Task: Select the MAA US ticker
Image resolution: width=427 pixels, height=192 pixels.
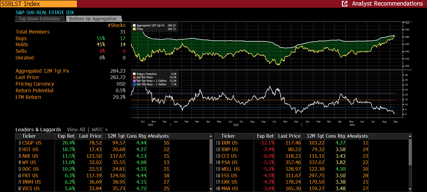Action: 230,189
